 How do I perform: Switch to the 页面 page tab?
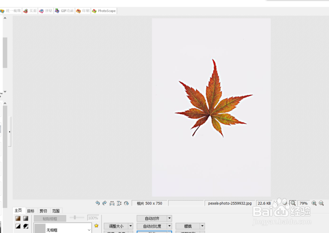(x=30, y=11)
